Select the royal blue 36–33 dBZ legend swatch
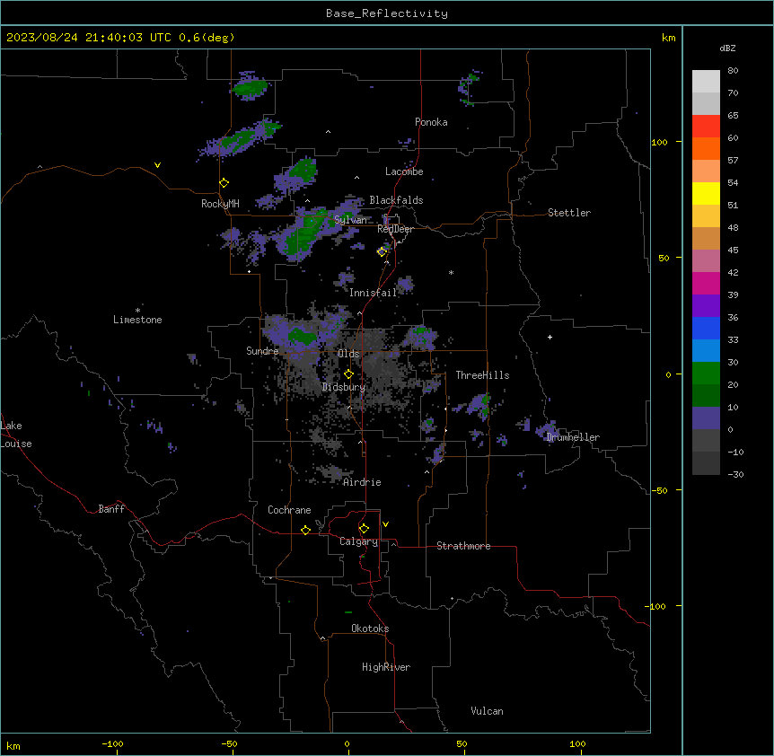774x756 pixels. tap(706, 328)
